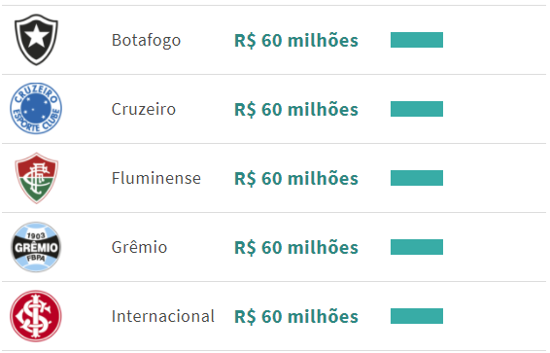The width and height of the screenshot is (550, 353).
Task: Select the Botafogo team name
Action: point(146,40)
